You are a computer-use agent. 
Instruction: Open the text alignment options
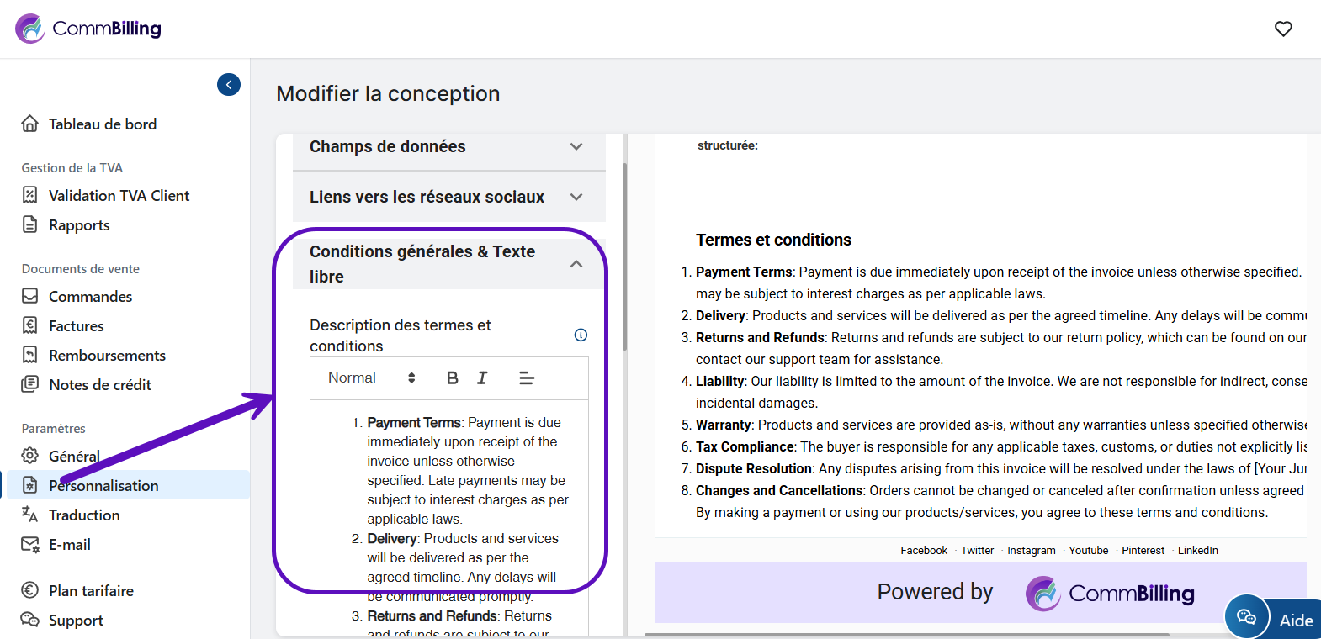pyautogui.click(x=527, y=378)
